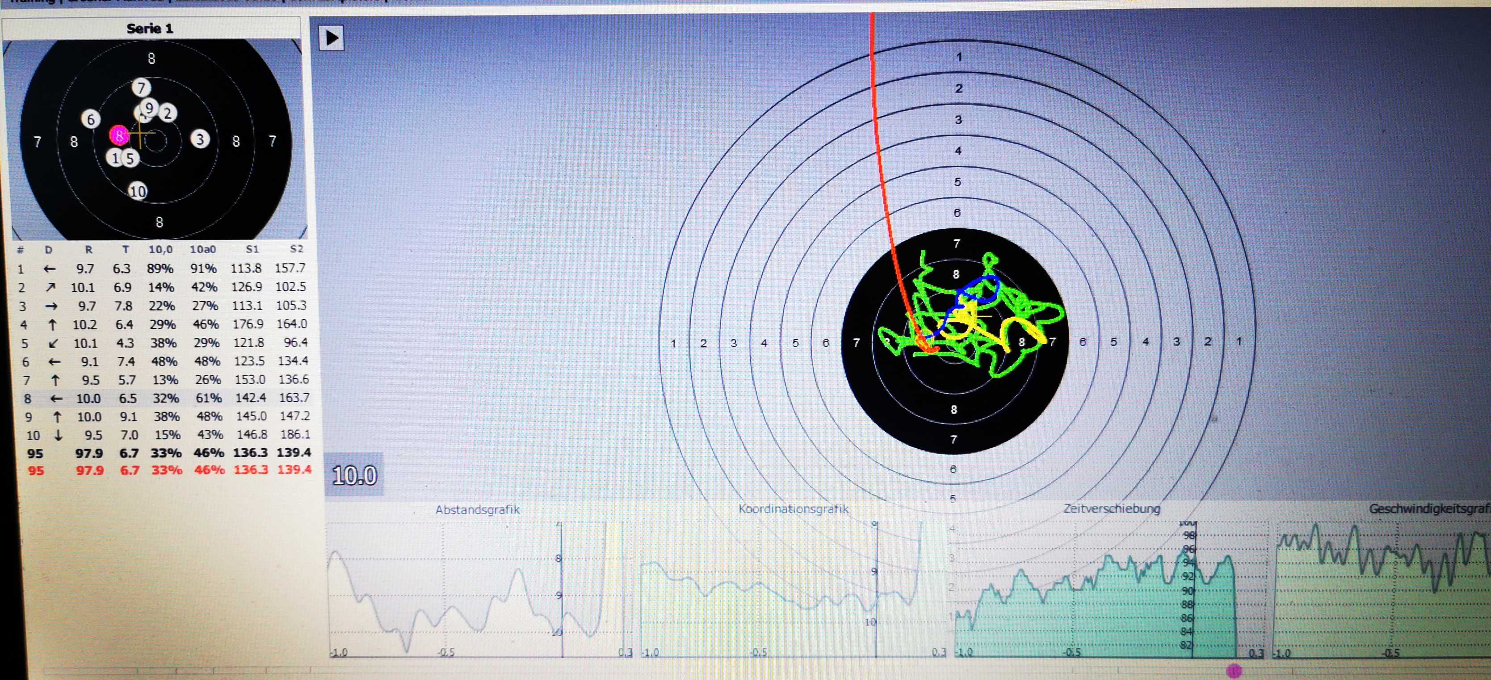Click the down arrow direction icon in row 10
1491x680 pixels.
tap(58, 435)
